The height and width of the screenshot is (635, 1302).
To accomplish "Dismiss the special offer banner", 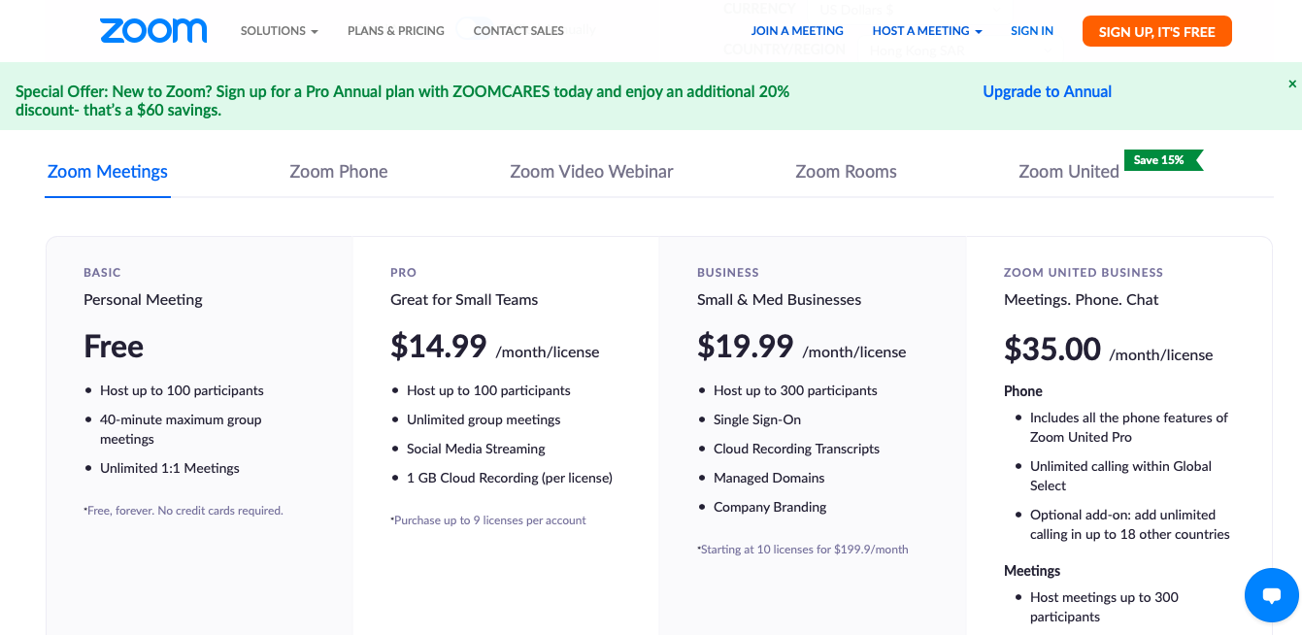I will click(x=1292, y=84).
